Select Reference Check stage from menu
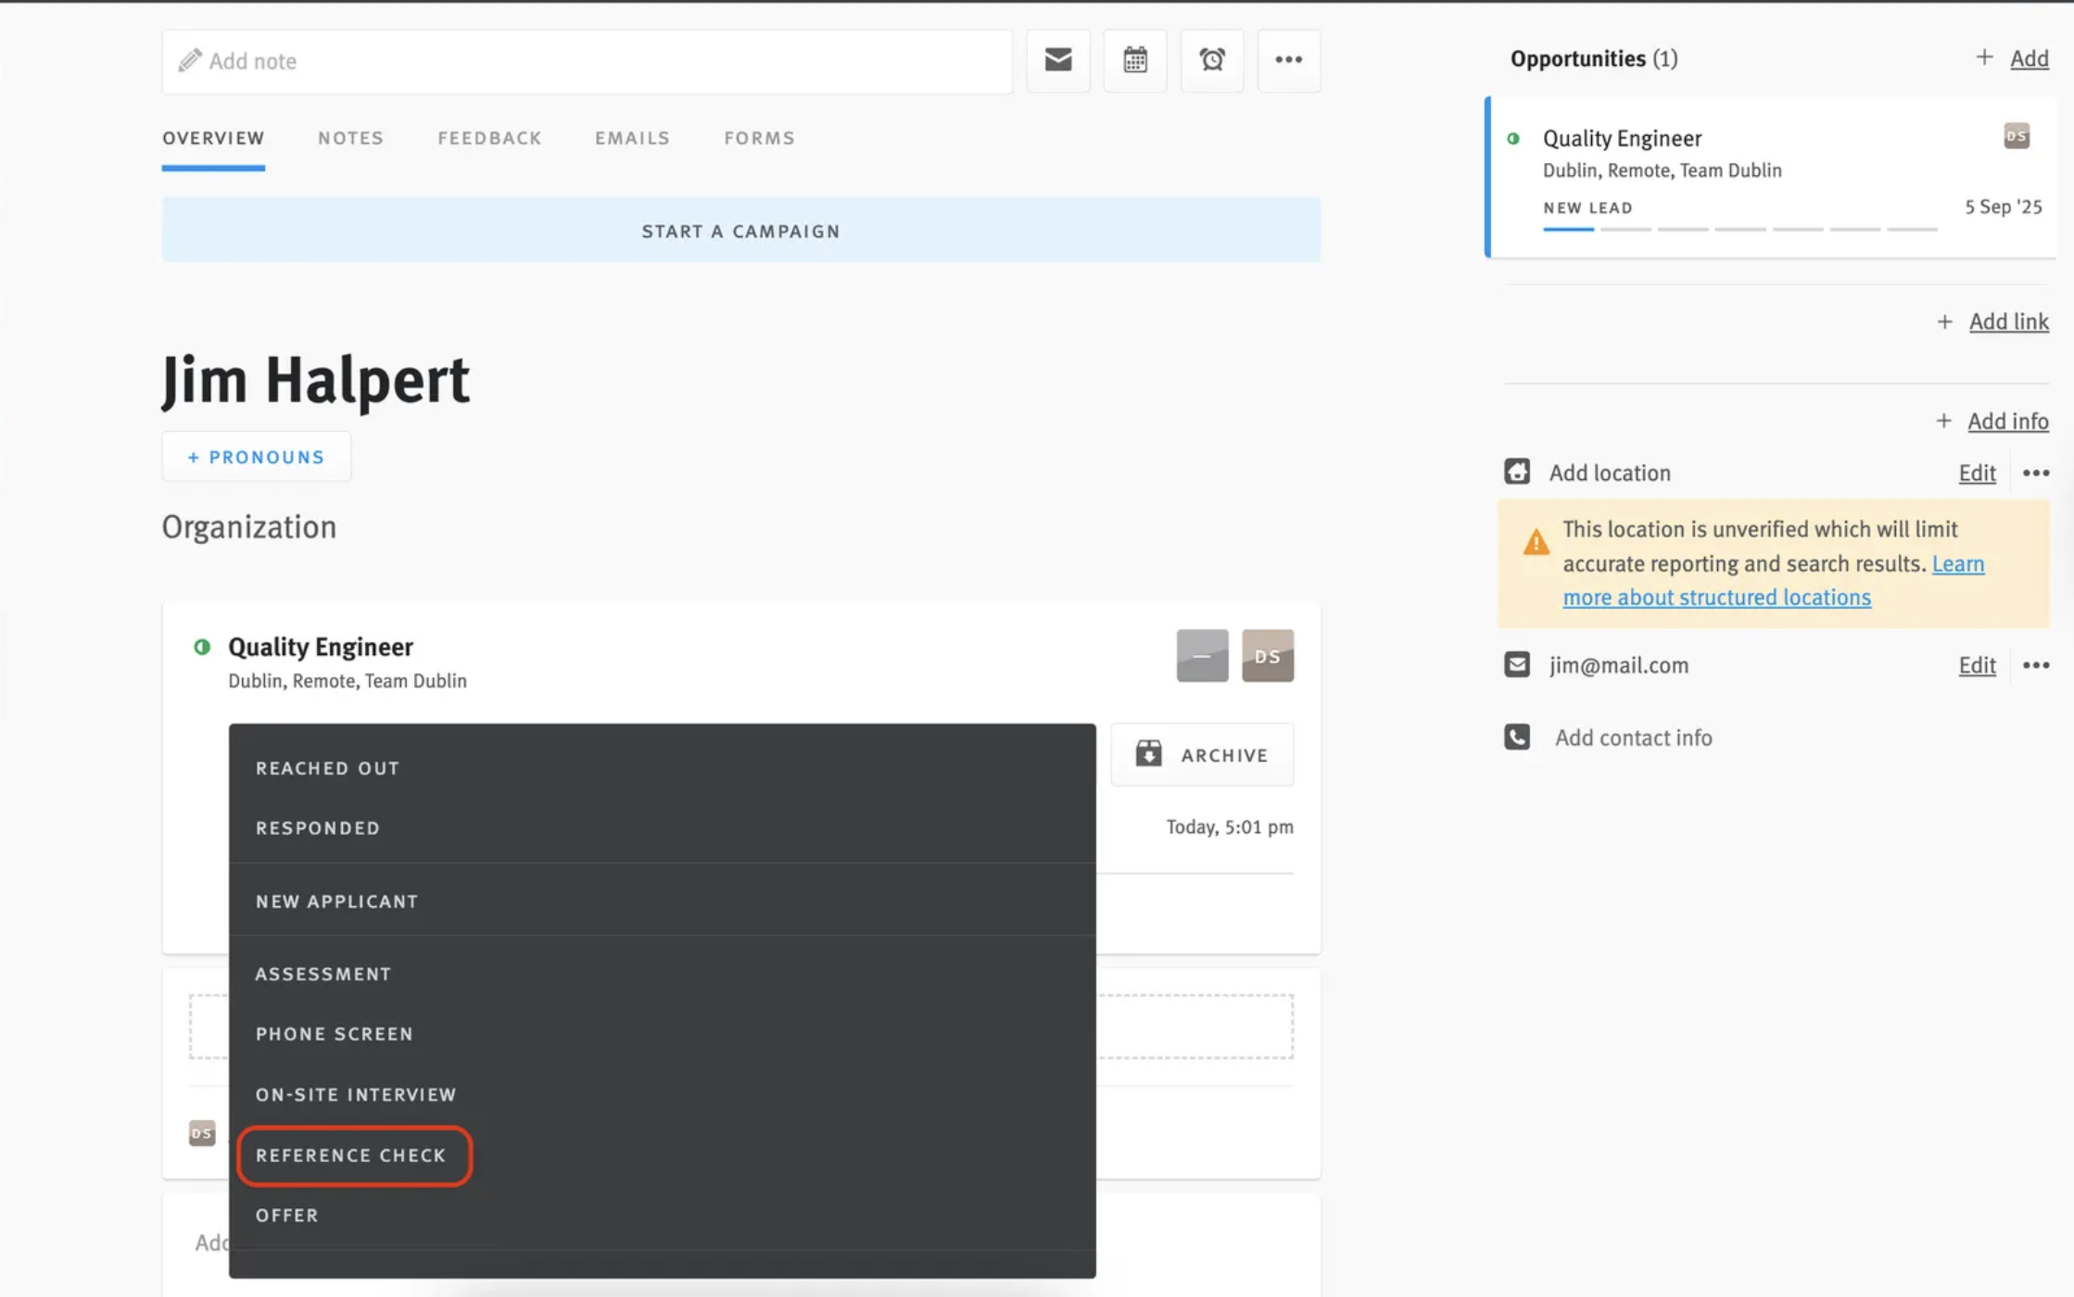Viewport: 2074px width, 1297px height. pos(351,1155)
